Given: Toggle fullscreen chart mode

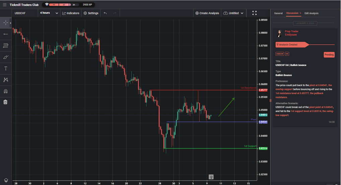Looking at the screenshot, I should pos(255,13).
